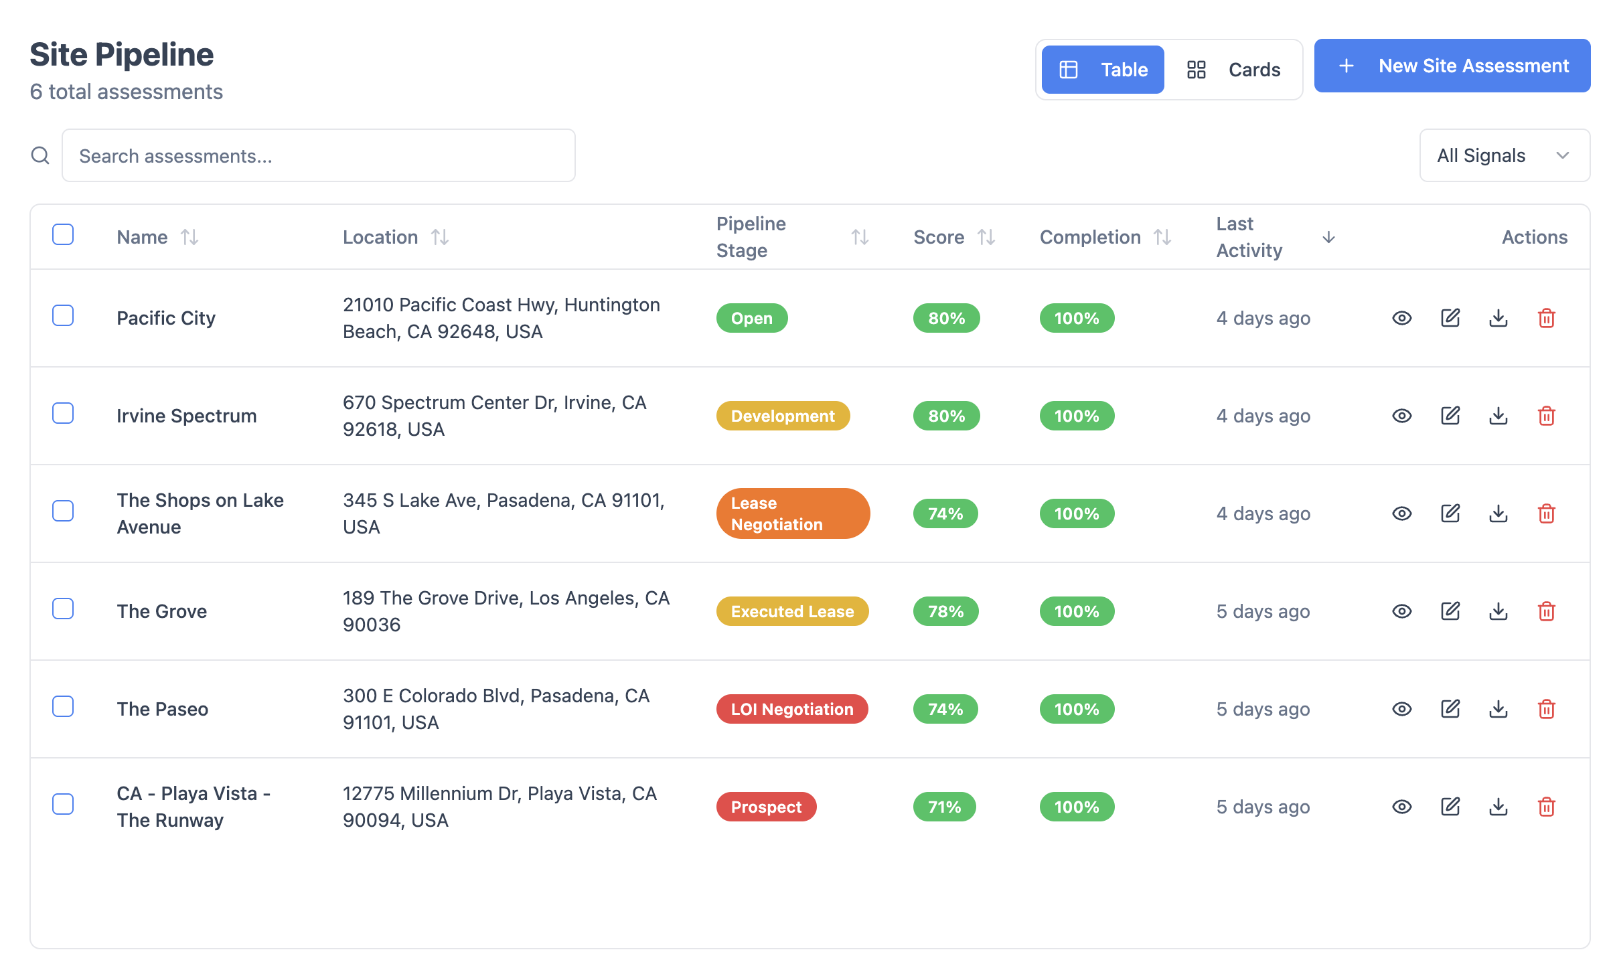
Task: Download the Playa Vista Runway assessment
Action: pos(1498,807)
